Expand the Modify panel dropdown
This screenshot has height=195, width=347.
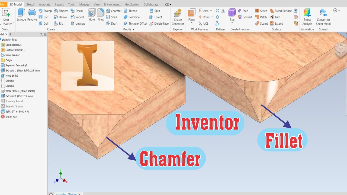click(x=133, y=30)
